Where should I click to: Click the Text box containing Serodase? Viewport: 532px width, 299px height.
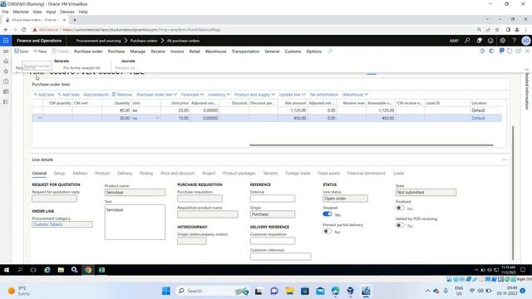[135, 222]
